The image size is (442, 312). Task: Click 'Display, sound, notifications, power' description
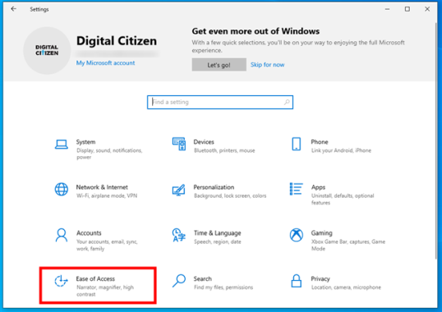(109, 154)
